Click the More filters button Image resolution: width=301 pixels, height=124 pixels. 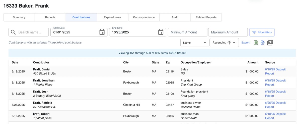[262, 32]
